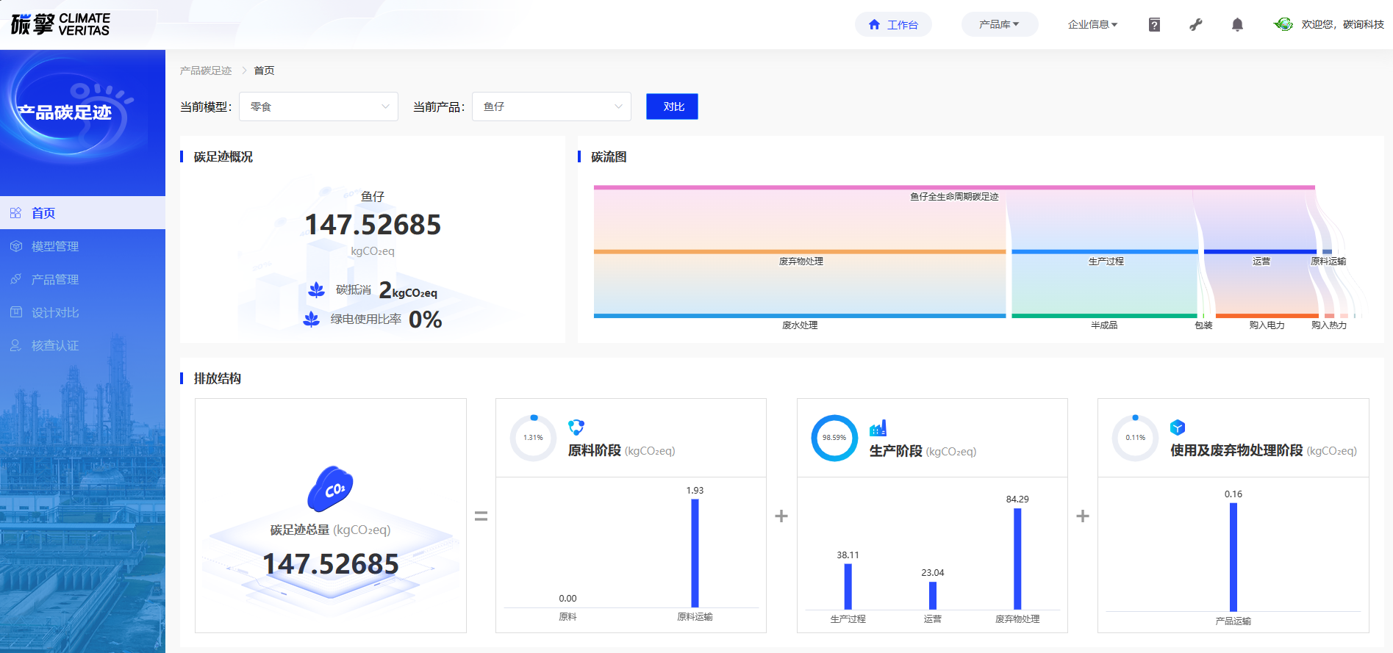Click the 购入电力 carbon flow node
Viewport: 1393px width, 653px height.
pos(1267,316)
